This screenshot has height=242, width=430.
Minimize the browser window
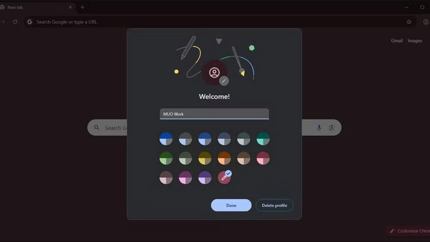pos(406,7)
